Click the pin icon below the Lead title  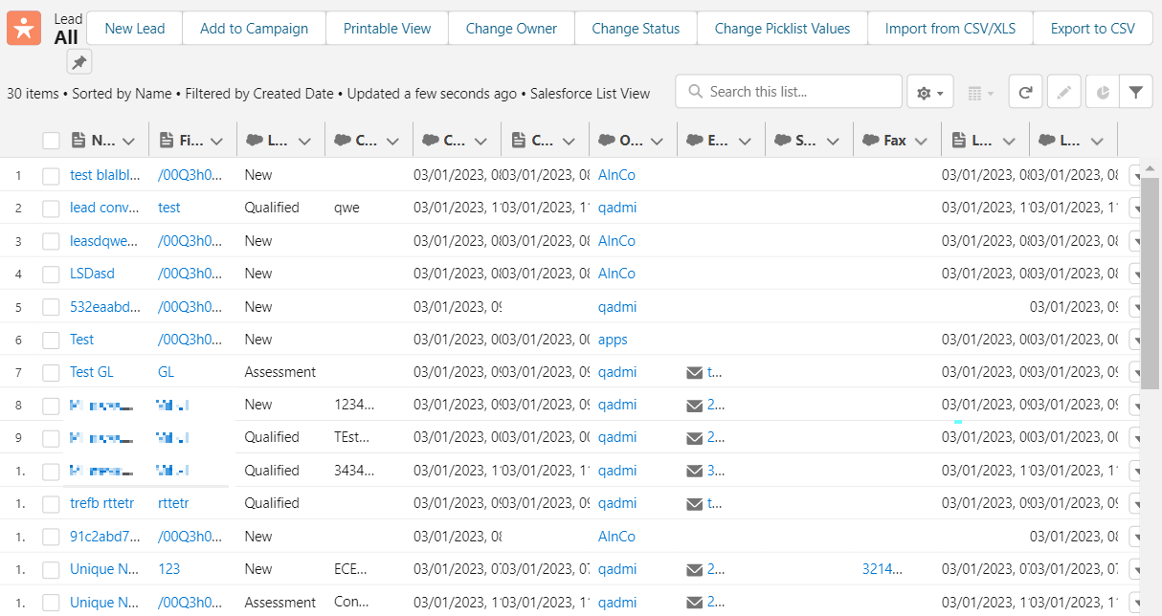point(79,61)
